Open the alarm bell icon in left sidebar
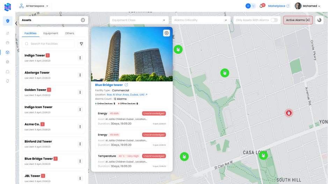328x184 pixels. (8, 80)
